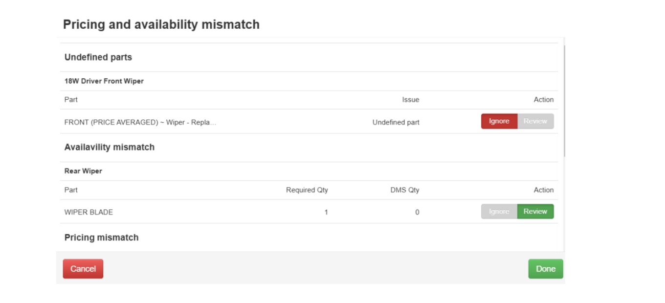Click the Pricing mismatch section heading
Screen dimensions: 665x303
[101, 238]
